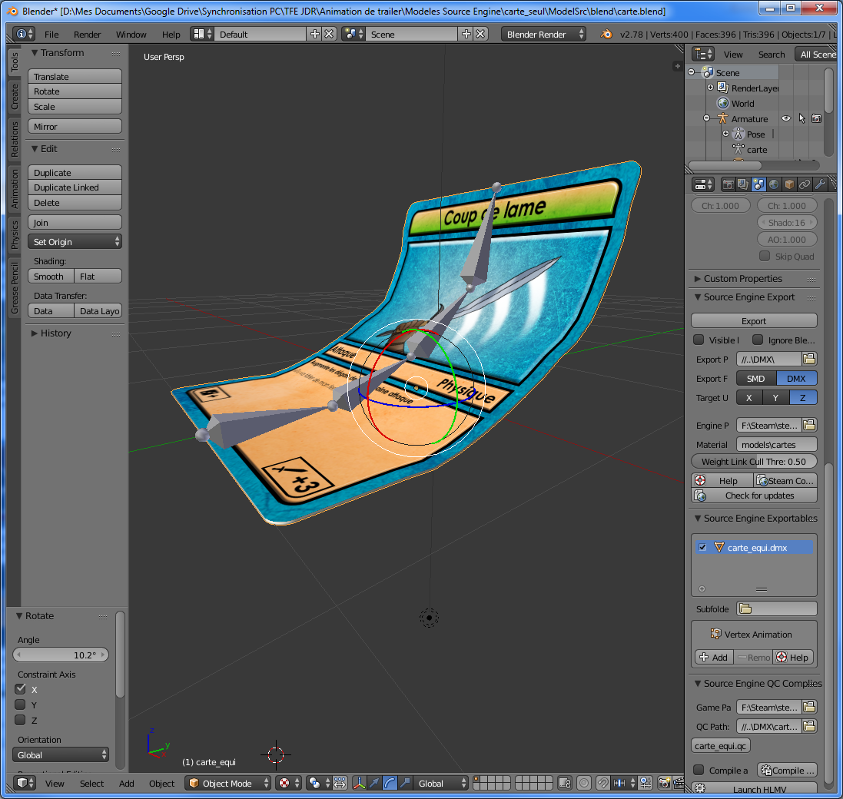Open the 3D View Select menu

[92, 784]
